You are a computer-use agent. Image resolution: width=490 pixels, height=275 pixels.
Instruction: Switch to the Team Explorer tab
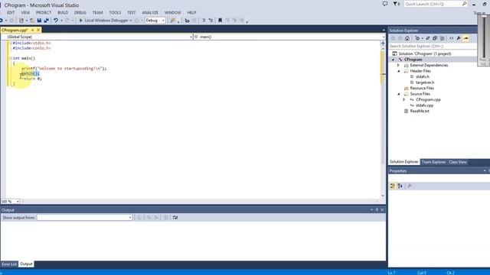coord(433,162)
